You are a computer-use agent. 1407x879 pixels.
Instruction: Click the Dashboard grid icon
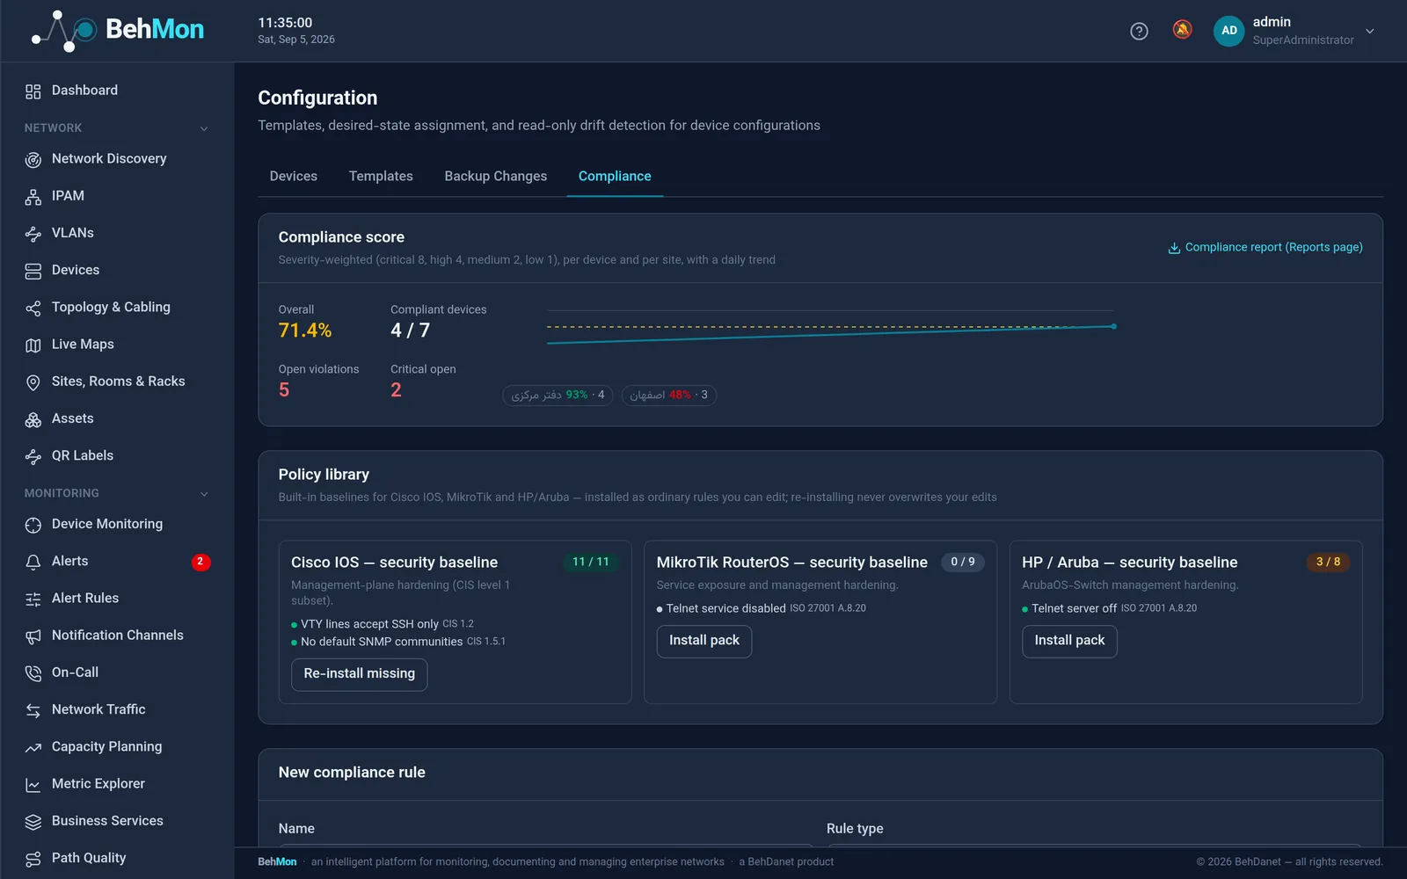[x=33, y=91]
